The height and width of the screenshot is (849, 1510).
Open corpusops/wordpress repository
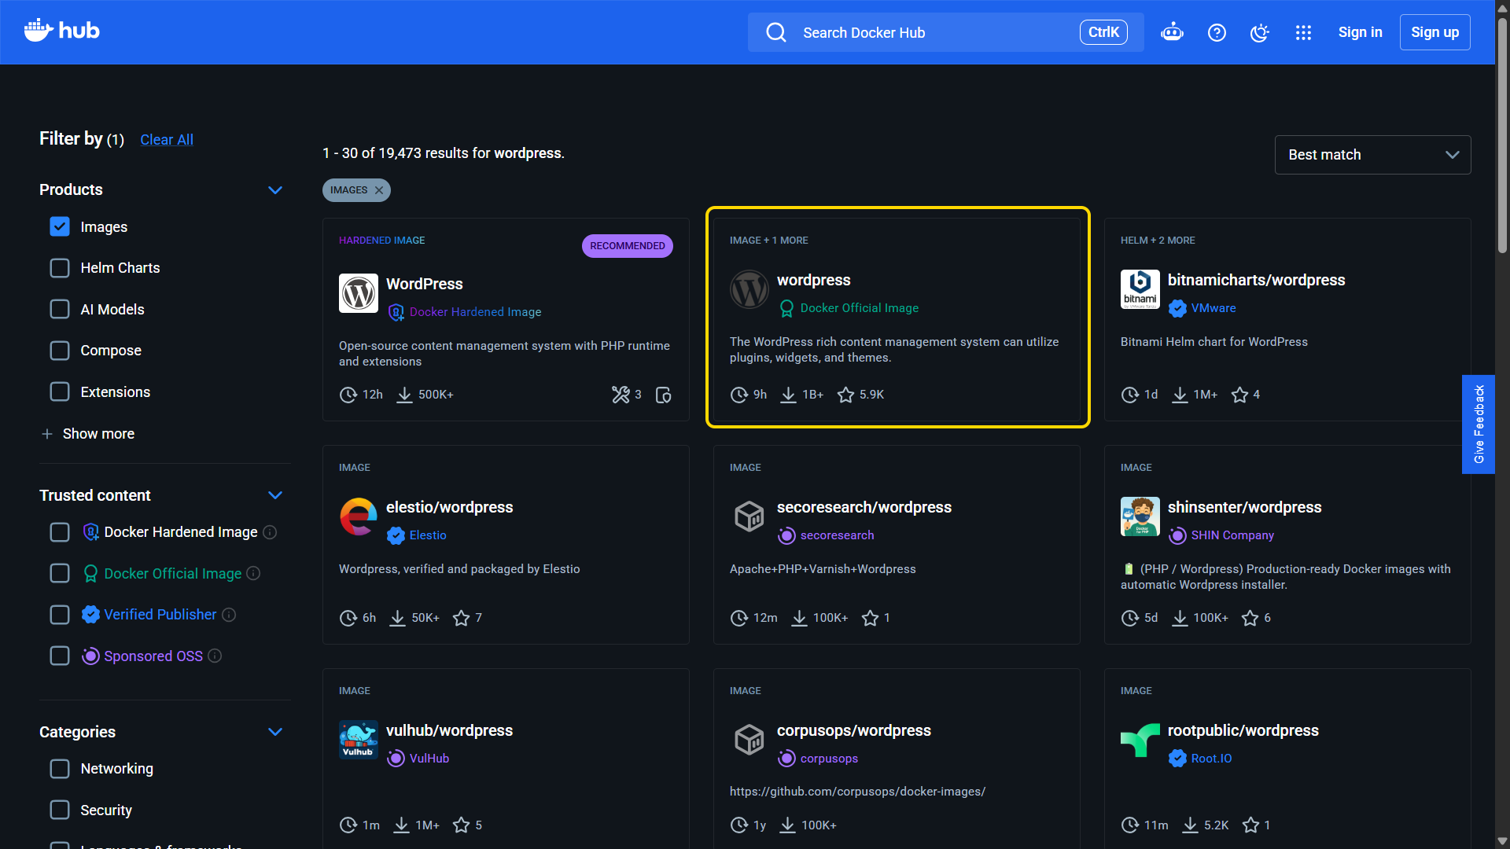(853, 730)
